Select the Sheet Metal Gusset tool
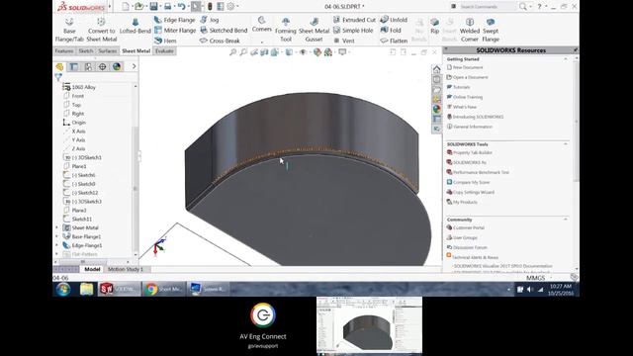The height and width of the screenshot is (356, 633). pyautogui.click(x=314, y=30)
